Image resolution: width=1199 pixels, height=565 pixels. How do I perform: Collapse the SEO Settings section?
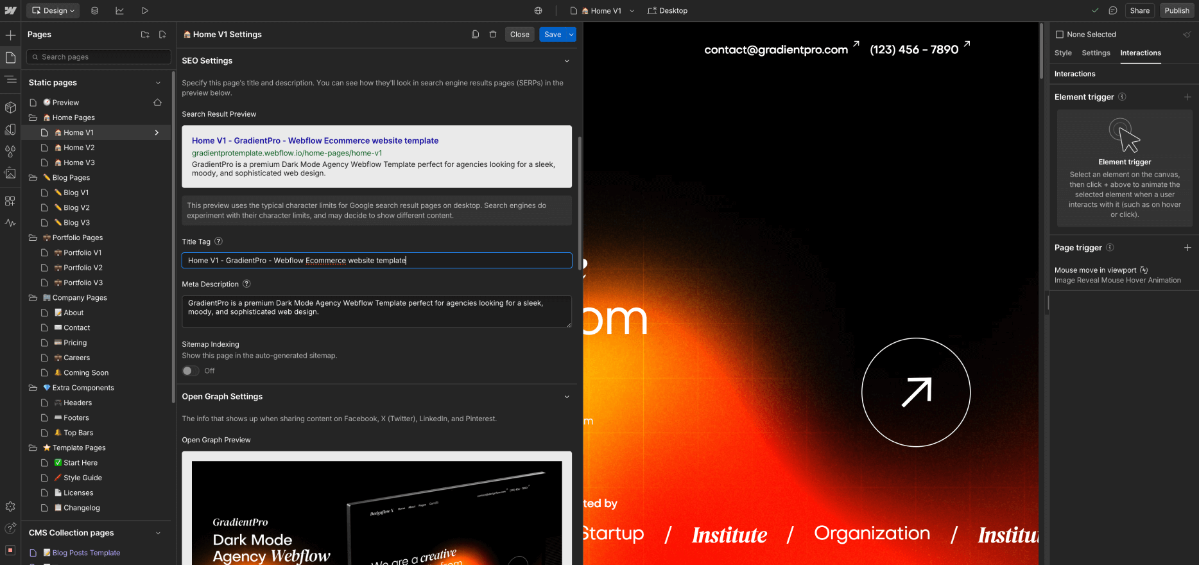[x=567, y=61]
